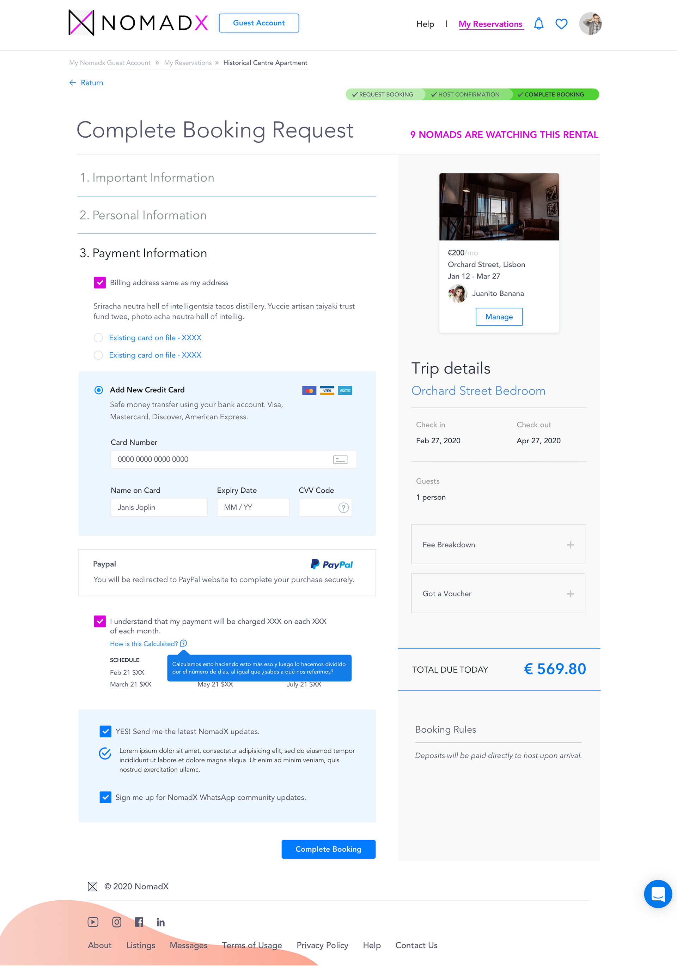677x966 pixels.
Task: Open Terms of Usage in the footer
Action: (252, 946)
